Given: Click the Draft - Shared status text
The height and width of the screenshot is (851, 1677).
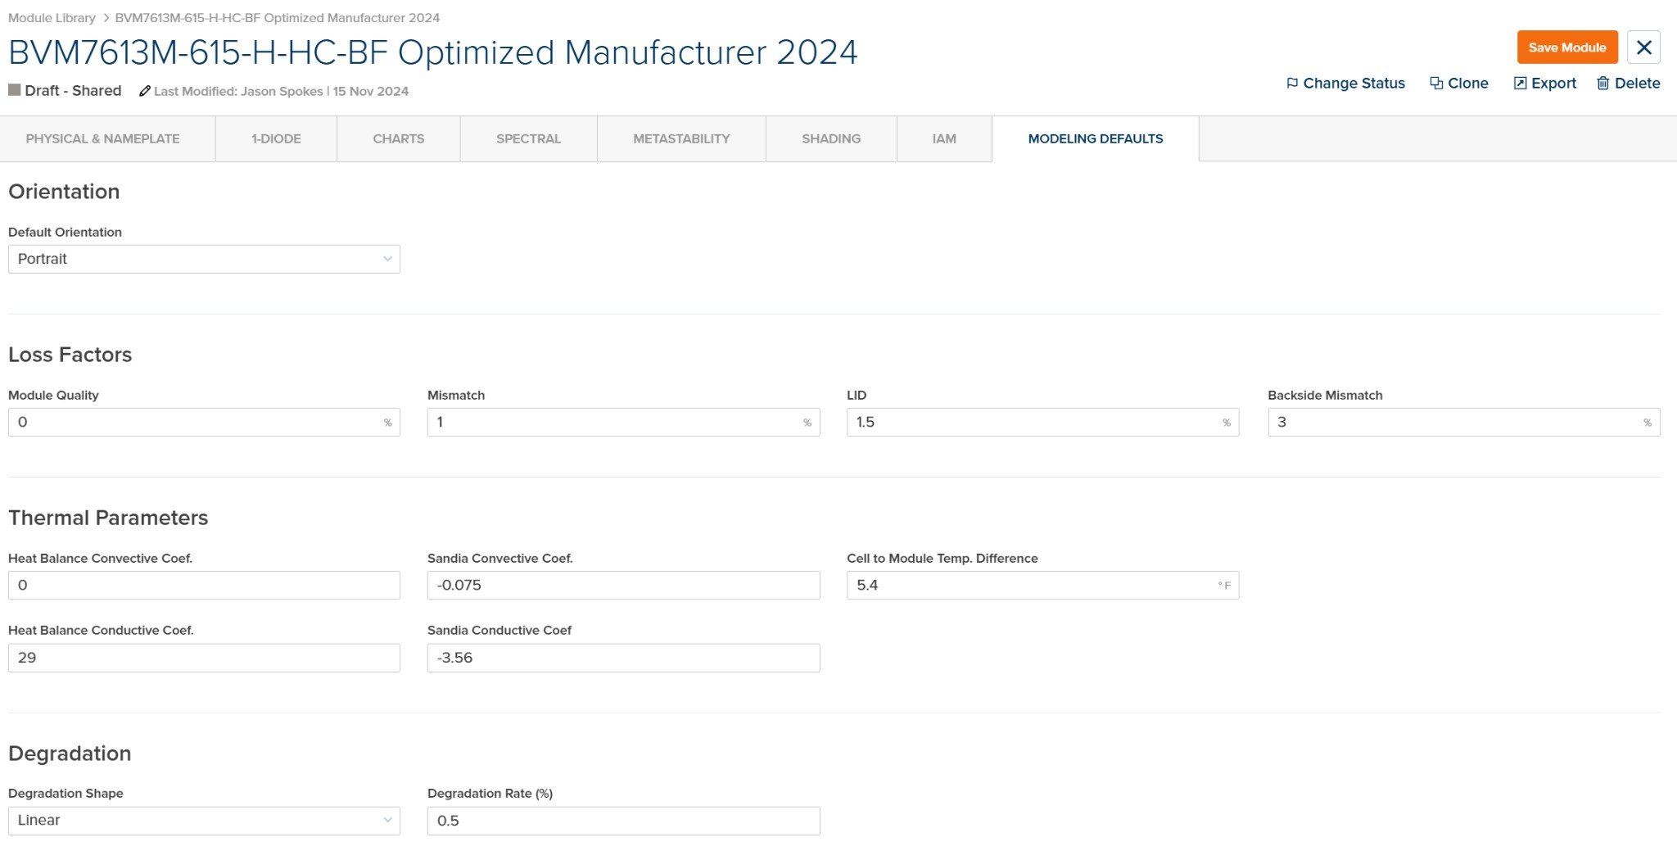Looking at the screenshot, I should (73, 91).
